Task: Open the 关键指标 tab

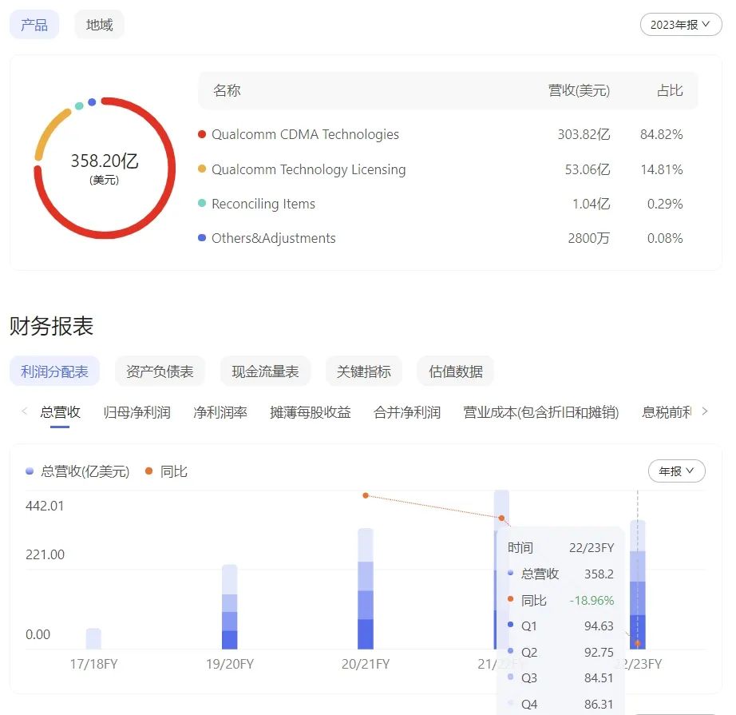Action: click(364, 371)
